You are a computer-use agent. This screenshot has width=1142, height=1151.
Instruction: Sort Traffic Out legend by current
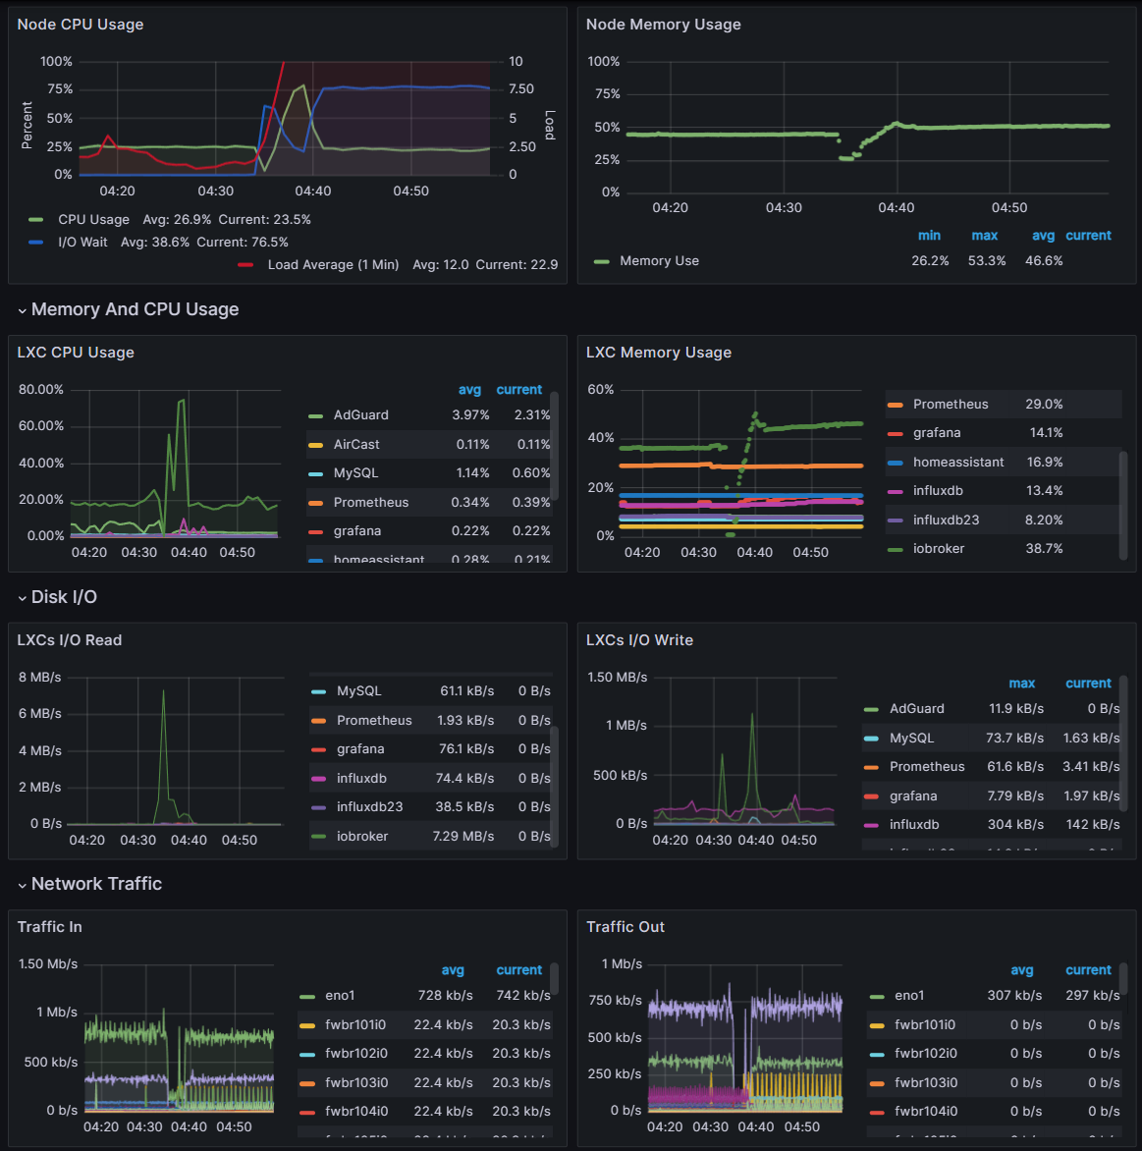pos(1088,970)
